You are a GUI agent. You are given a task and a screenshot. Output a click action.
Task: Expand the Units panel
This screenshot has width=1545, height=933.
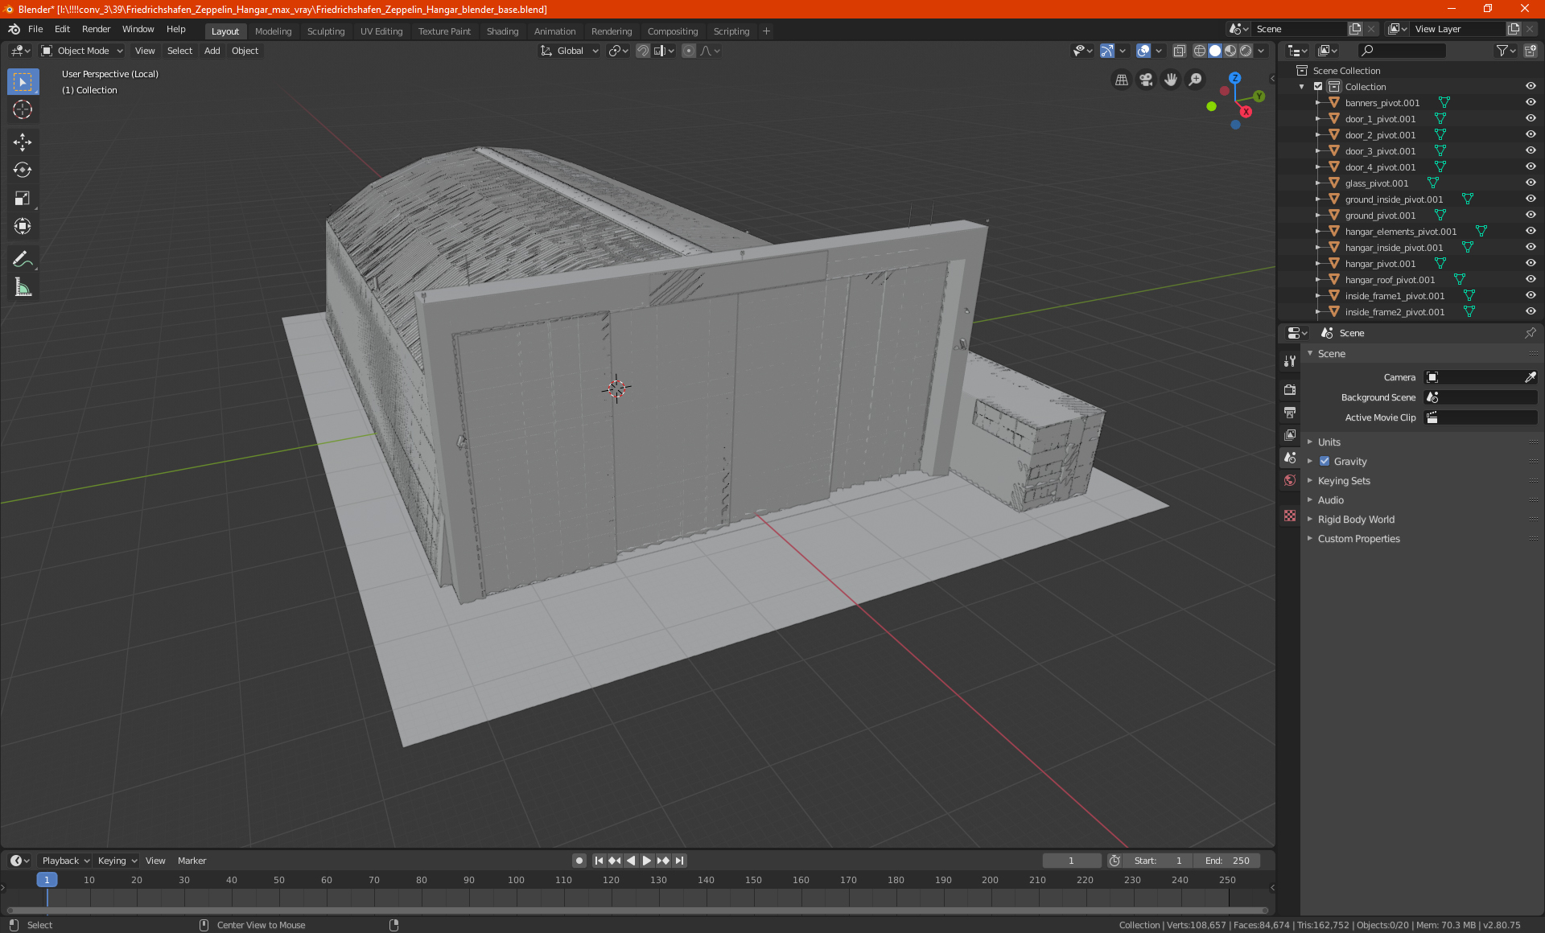[1329, 442]
